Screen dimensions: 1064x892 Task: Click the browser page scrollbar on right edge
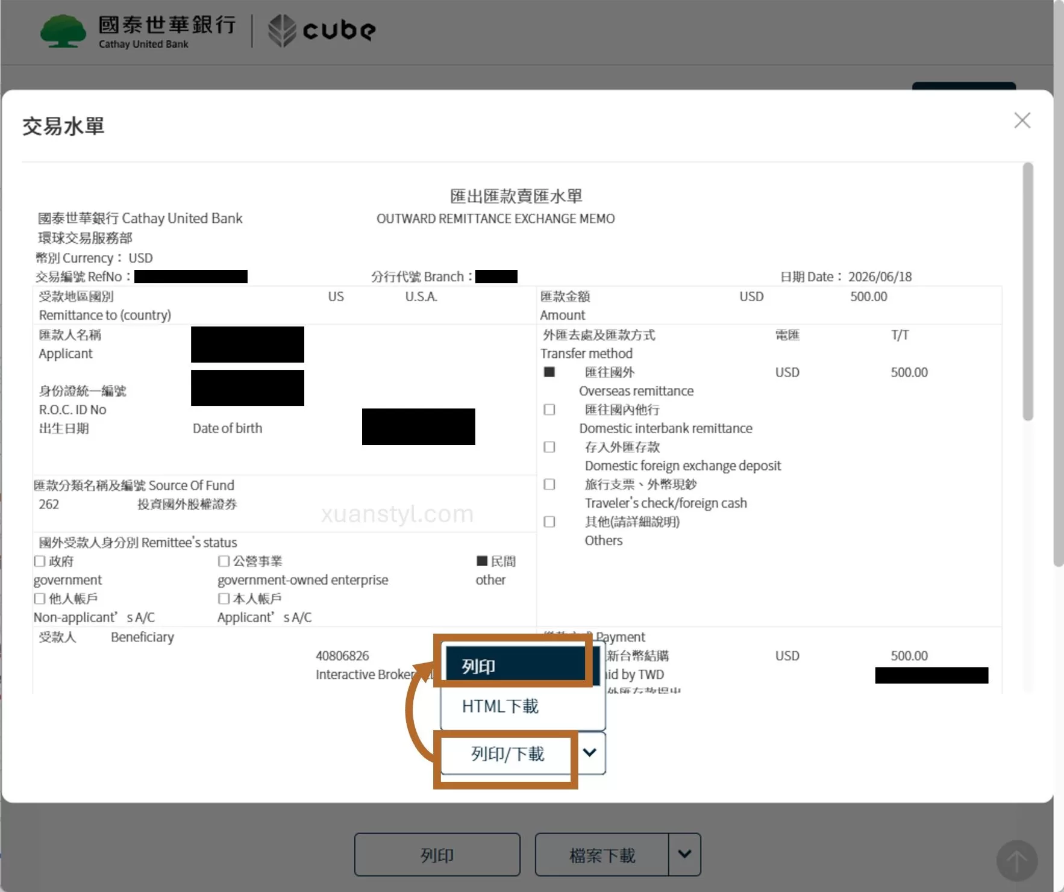click(1059, 283)
